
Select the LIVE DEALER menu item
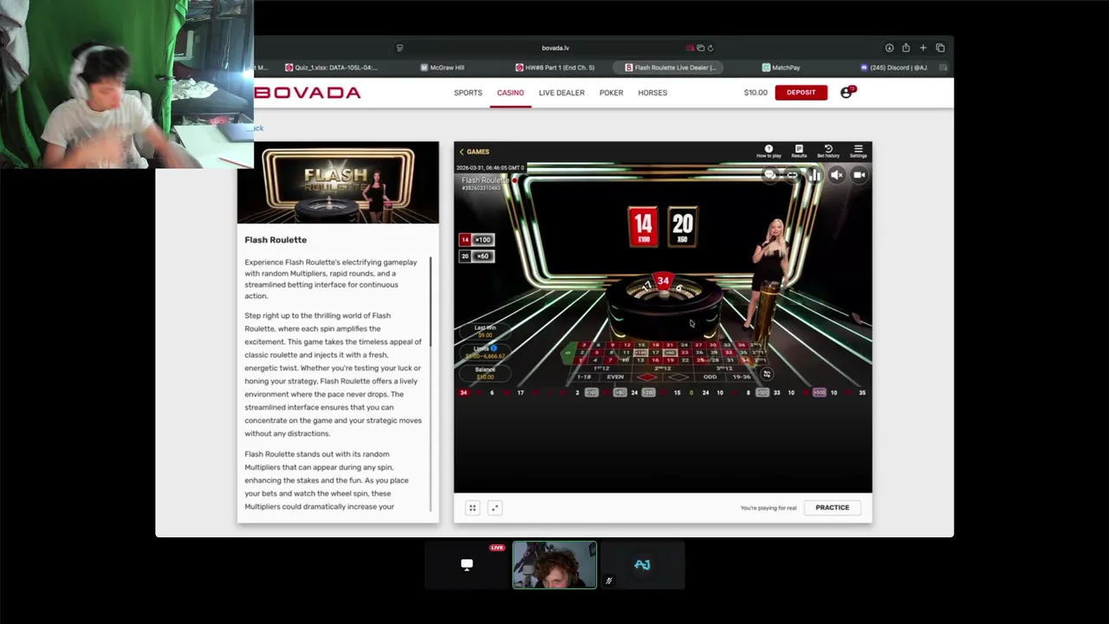pyautogui.click(x=561, y=93)
